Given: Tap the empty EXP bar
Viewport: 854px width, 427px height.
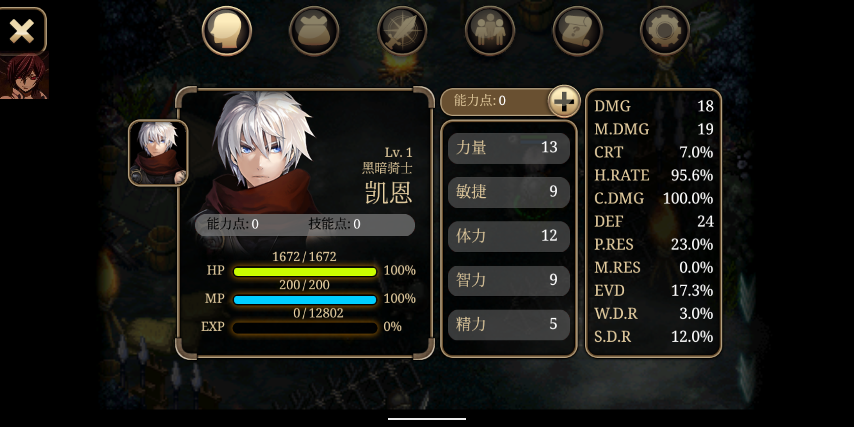Looking at the screenshot, I should point(305,328).
